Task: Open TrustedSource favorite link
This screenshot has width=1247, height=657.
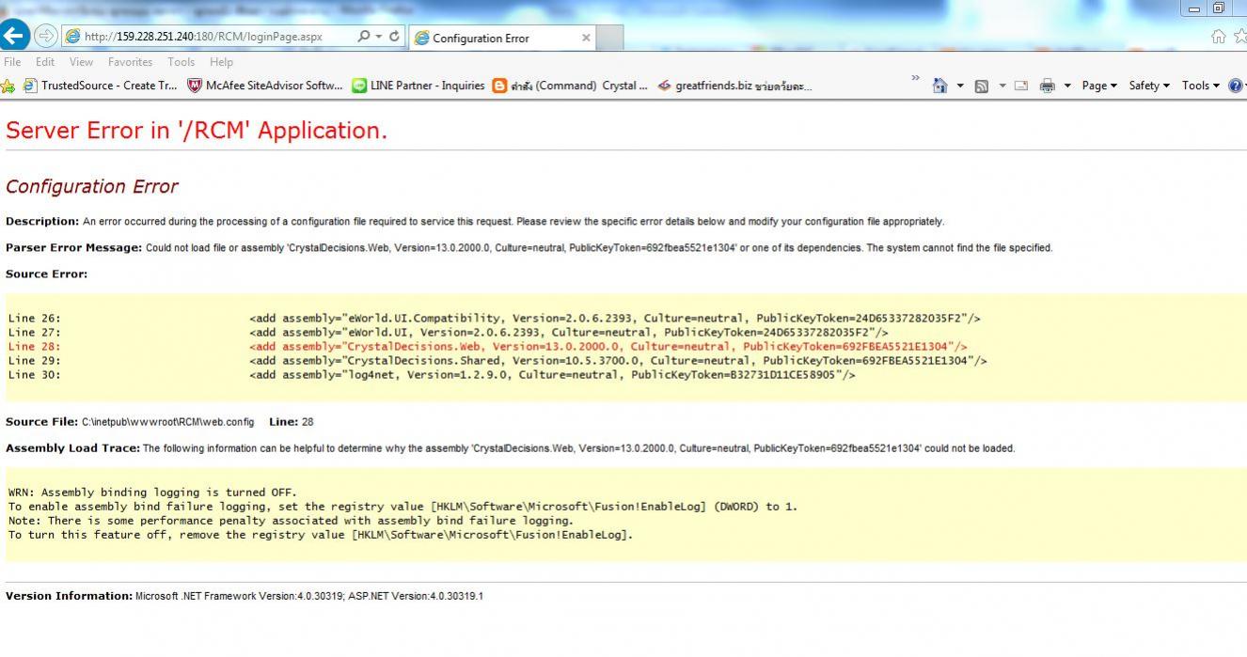Action: tap(100, 86)
